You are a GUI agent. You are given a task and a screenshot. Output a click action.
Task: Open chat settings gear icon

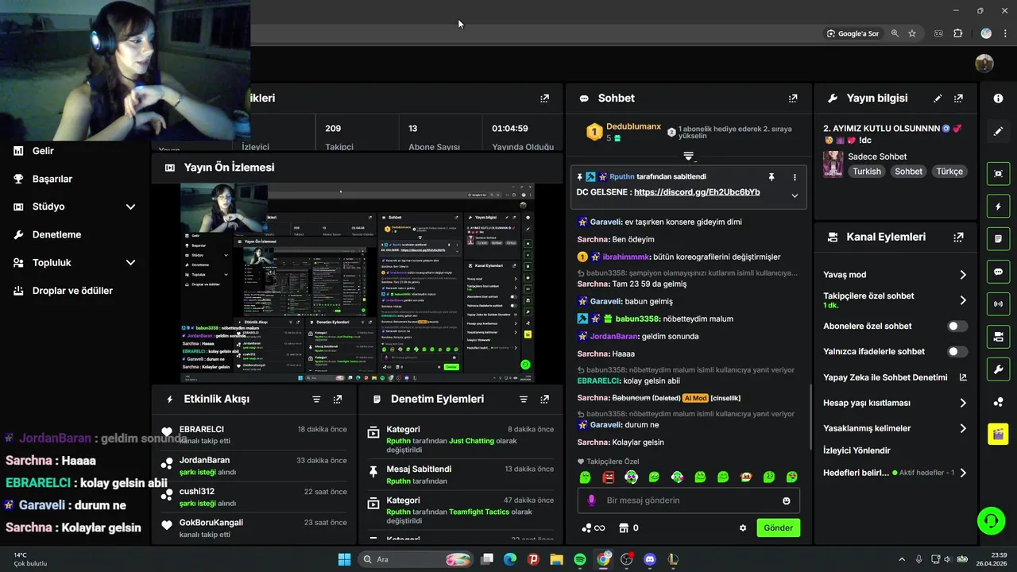pos(743,528)
